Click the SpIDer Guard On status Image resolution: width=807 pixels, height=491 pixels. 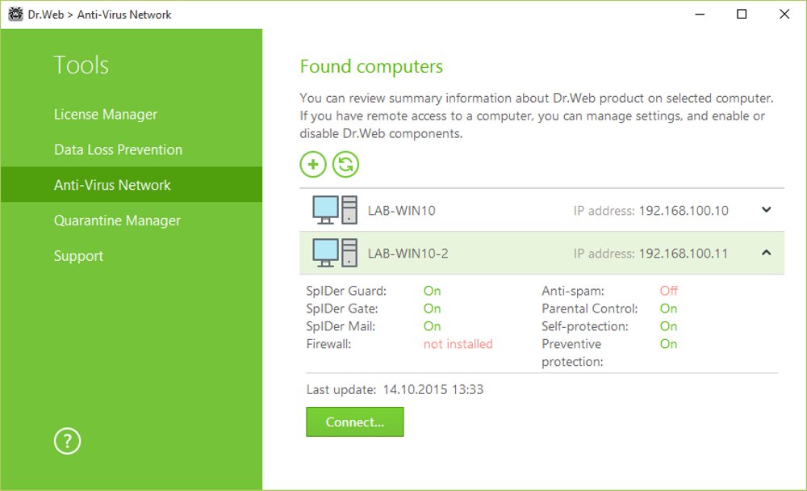pyautogui.click(x=433, y=291)
